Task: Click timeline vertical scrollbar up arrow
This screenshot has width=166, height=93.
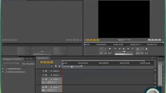Action: click(x=155, y=70)
